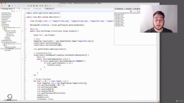Collapse the UIControls project

coord(1,26)
